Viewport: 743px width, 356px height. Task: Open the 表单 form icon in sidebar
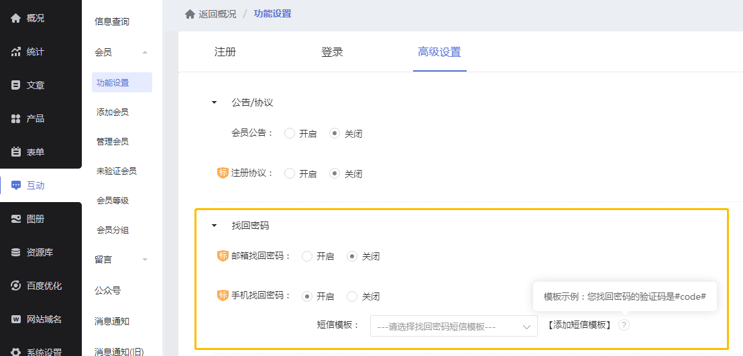coord(16,152)
